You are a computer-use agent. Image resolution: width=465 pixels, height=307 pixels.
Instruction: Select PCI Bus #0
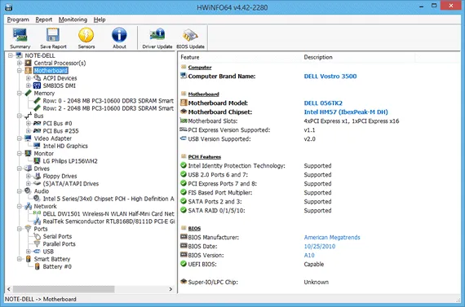pyautogui.click(x=58, y=124)
